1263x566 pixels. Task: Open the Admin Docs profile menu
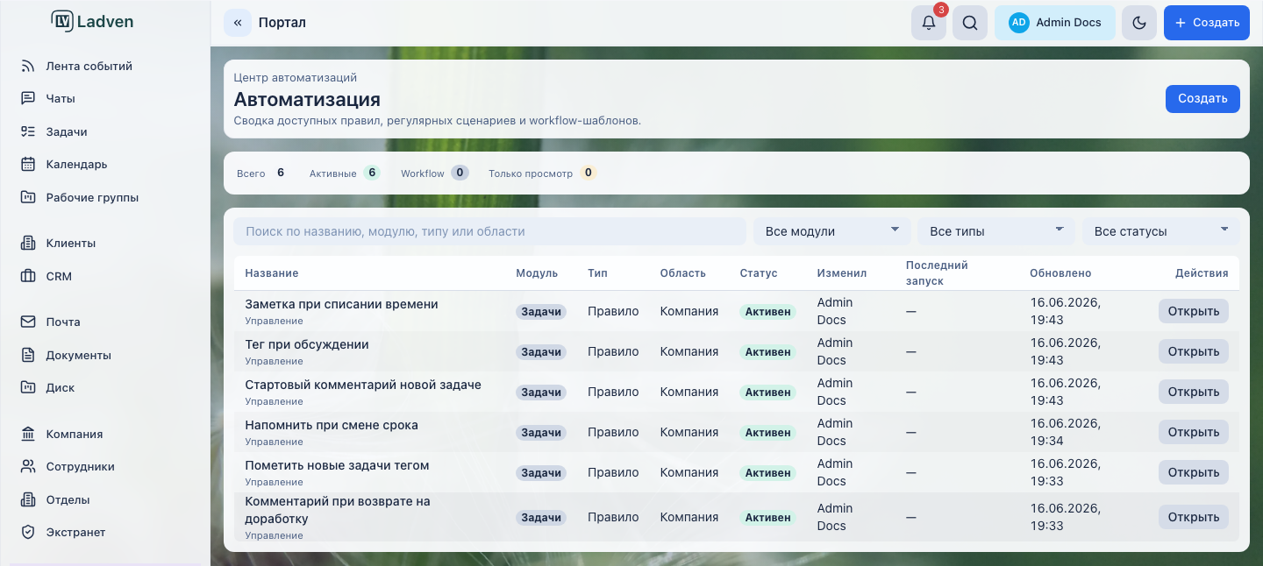[1055, 23]
